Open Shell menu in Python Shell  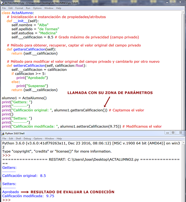click(18, 138)
